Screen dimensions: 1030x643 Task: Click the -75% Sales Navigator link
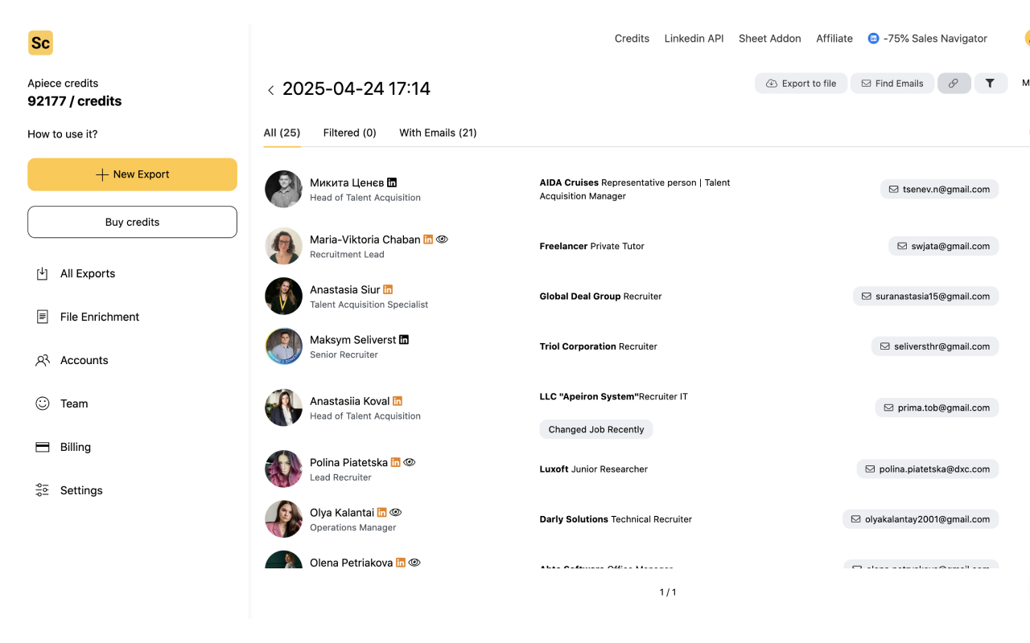pos(928,39)
